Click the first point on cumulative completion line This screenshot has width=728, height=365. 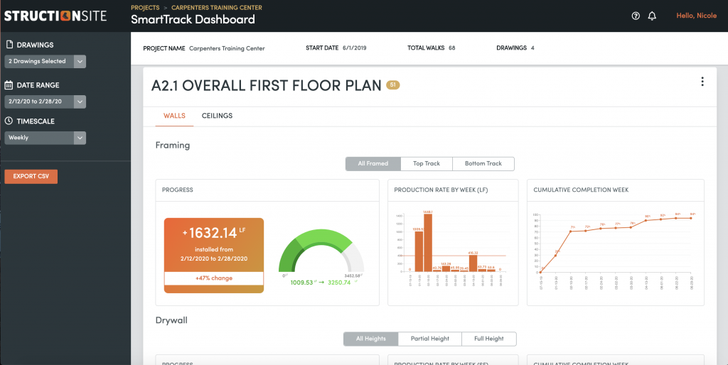point(540,272)
